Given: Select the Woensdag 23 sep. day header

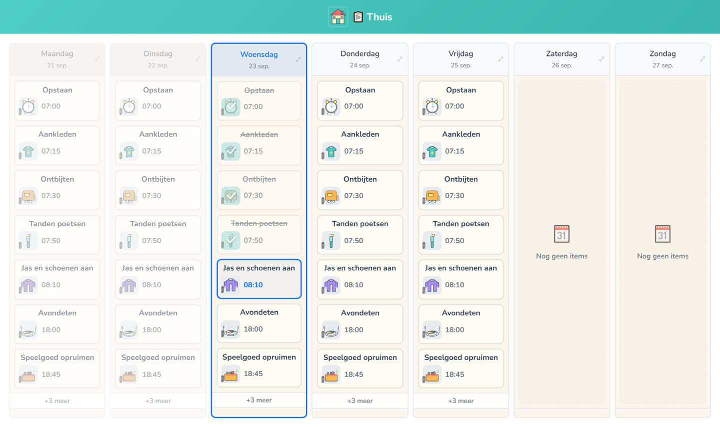Looking at the screenshot, I should pyautogui.click(x=259, y=59).
